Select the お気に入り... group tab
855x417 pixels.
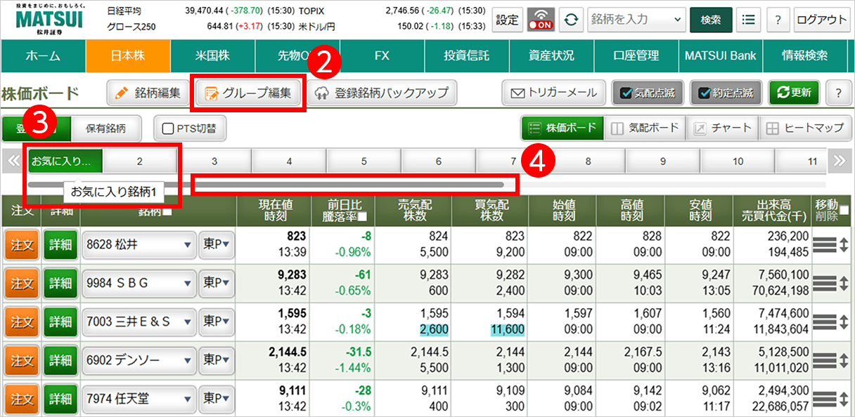[x=65, y=161]
